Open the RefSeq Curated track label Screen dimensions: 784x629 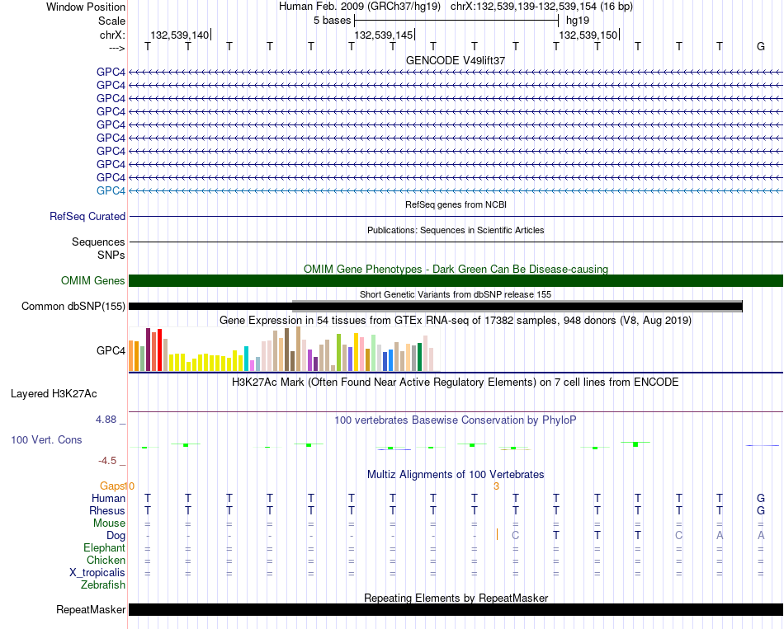87,216
